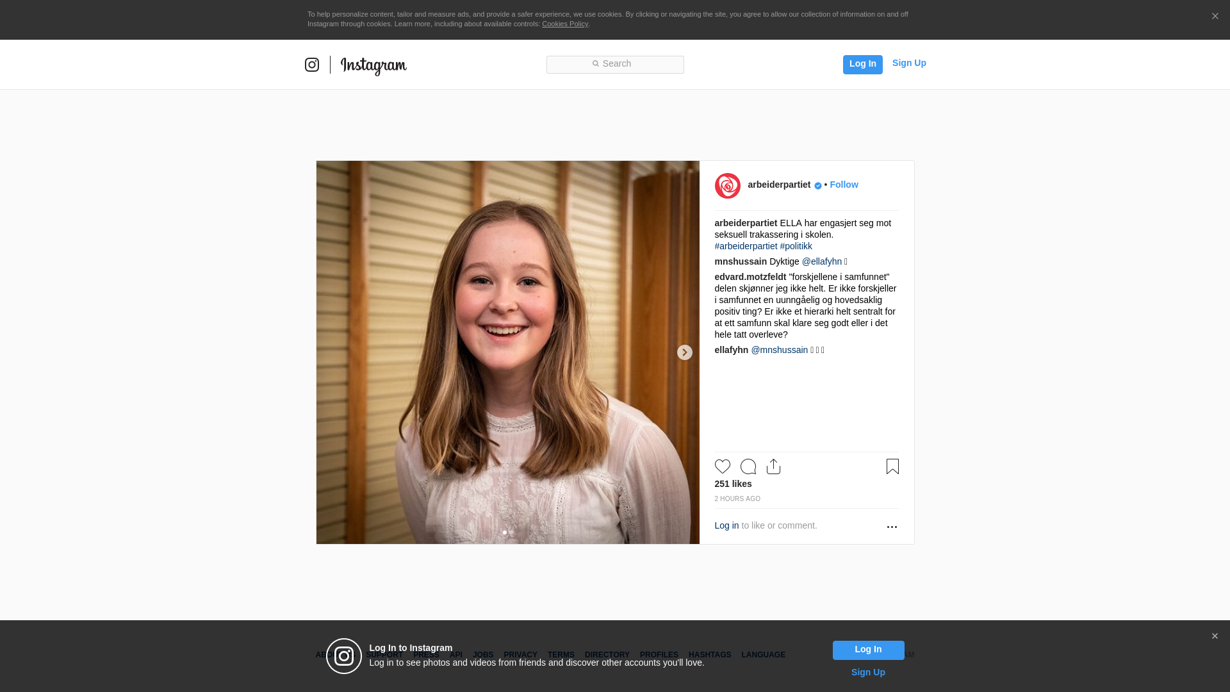The width and height of the screenshot is (1230, 692).
Task: Click Log in link to like or comment
Action: click(x=726, y=525)
